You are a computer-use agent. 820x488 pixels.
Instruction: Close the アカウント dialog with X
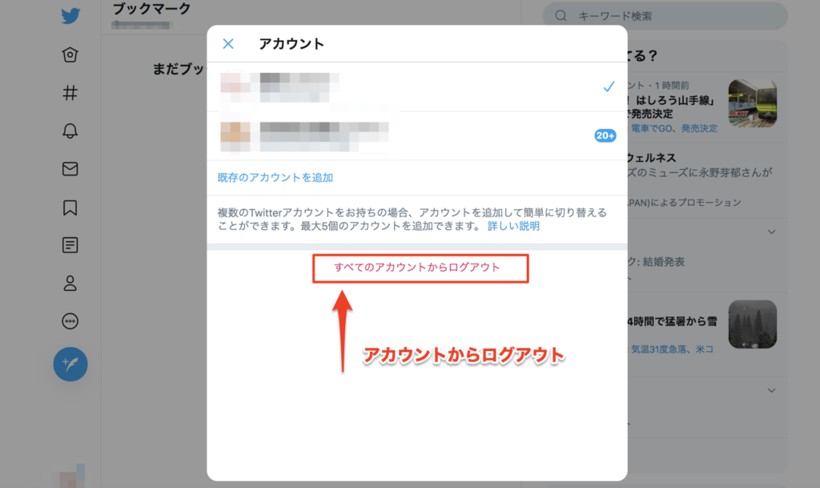pos(228,44)
